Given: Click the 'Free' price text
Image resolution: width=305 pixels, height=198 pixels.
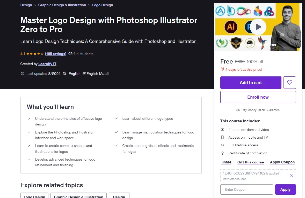Looking at the screenshot, I should (226, 61).
